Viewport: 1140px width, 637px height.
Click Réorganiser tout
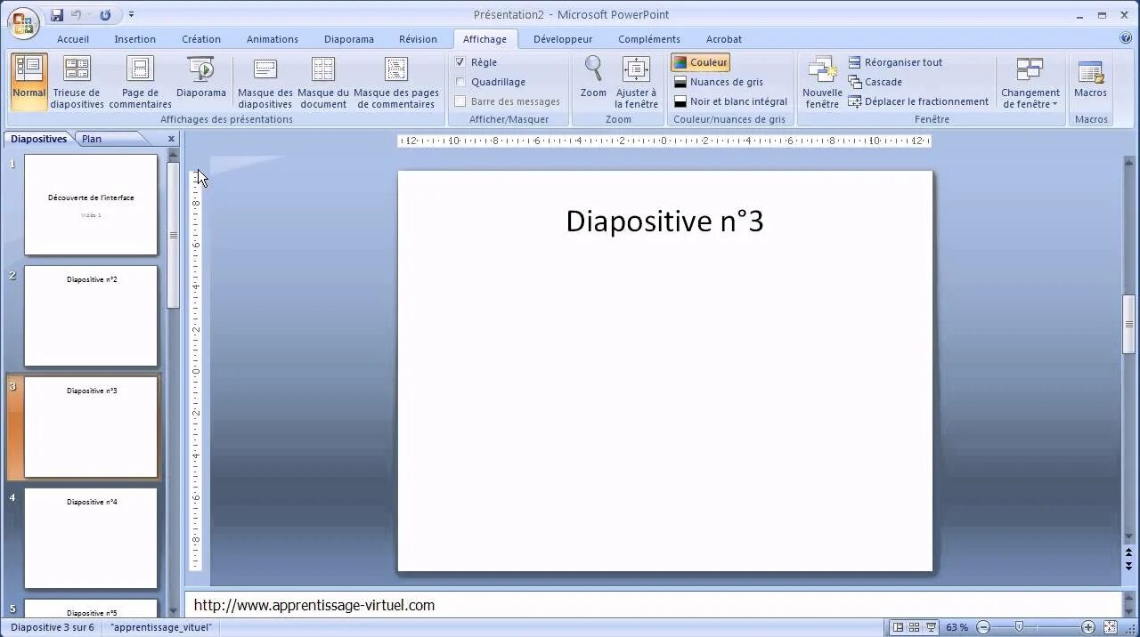pyautogui.click(x=895, y=62)
